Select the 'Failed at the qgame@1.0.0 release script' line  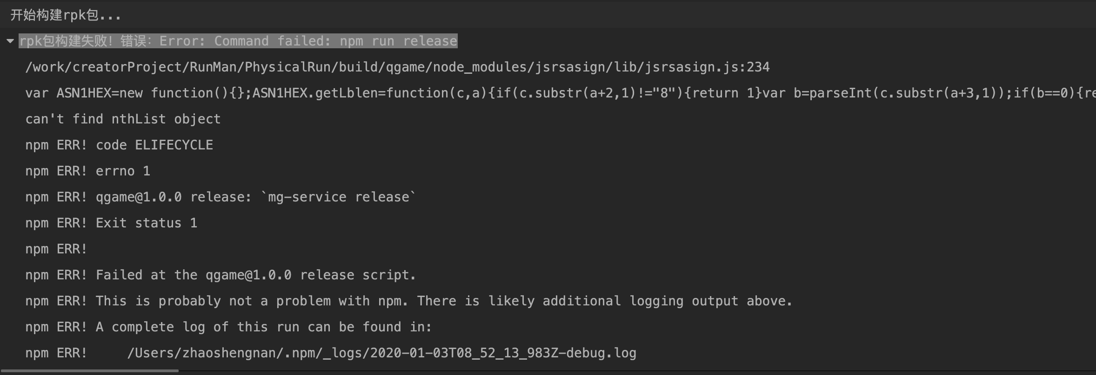[x=221, y=275]
